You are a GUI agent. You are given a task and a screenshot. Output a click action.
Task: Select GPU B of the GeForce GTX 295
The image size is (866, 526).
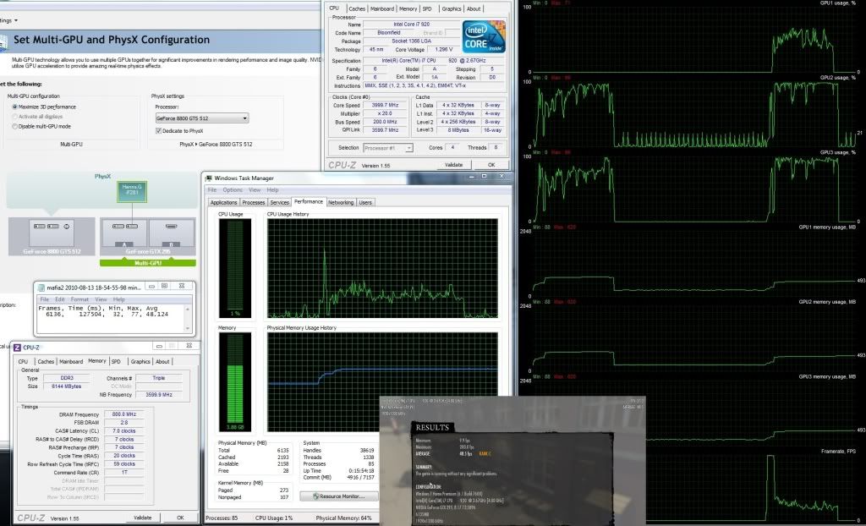171,233
